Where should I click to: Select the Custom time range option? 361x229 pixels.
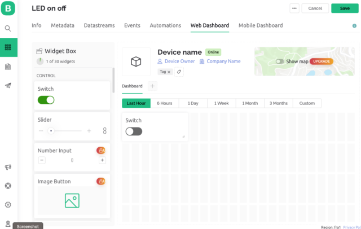click(x=307, y=103)
